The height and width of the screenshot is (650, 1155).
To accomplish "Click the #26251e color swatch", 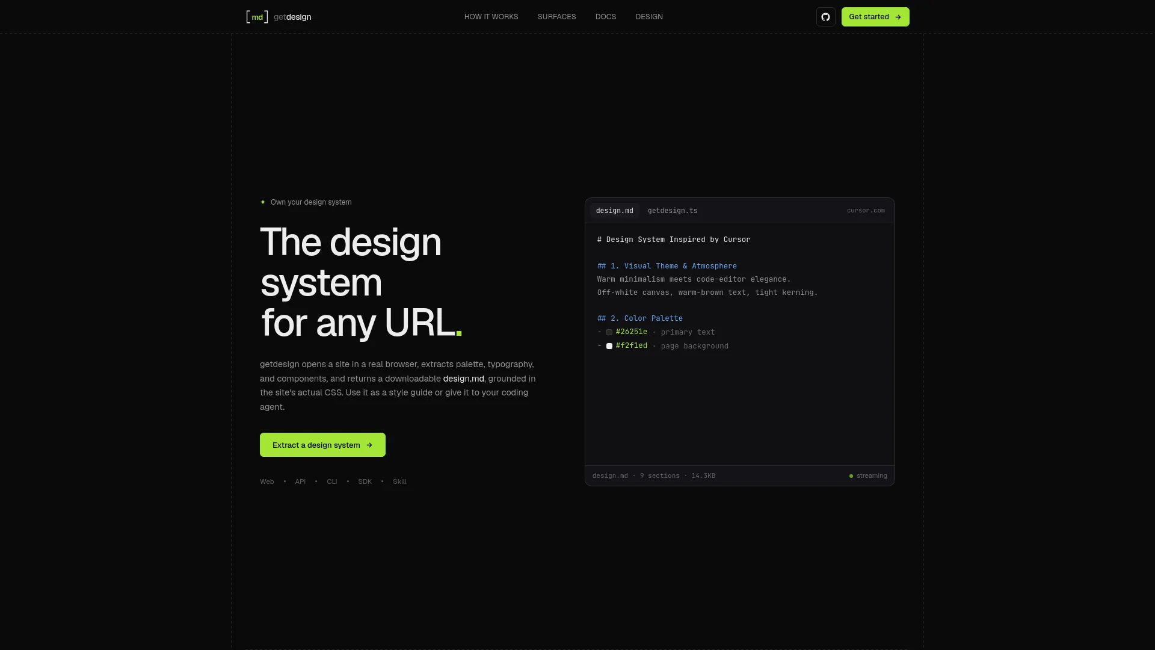I will coord(609,332).
